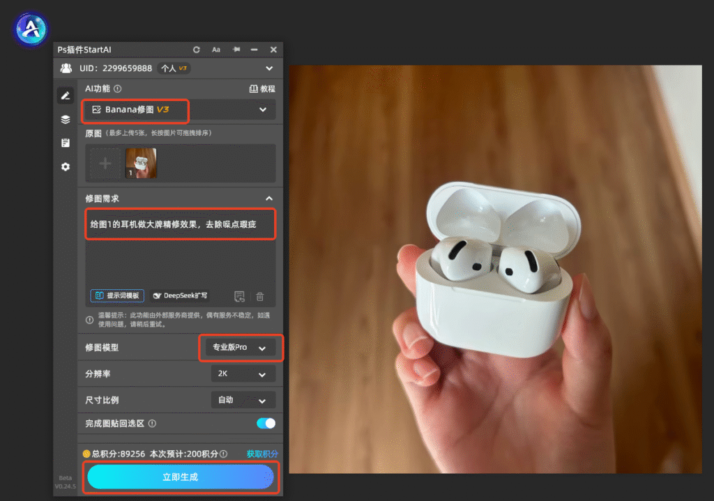Click the 立即生成 button
The image size is (714, 501).
(x=181, y=477)
